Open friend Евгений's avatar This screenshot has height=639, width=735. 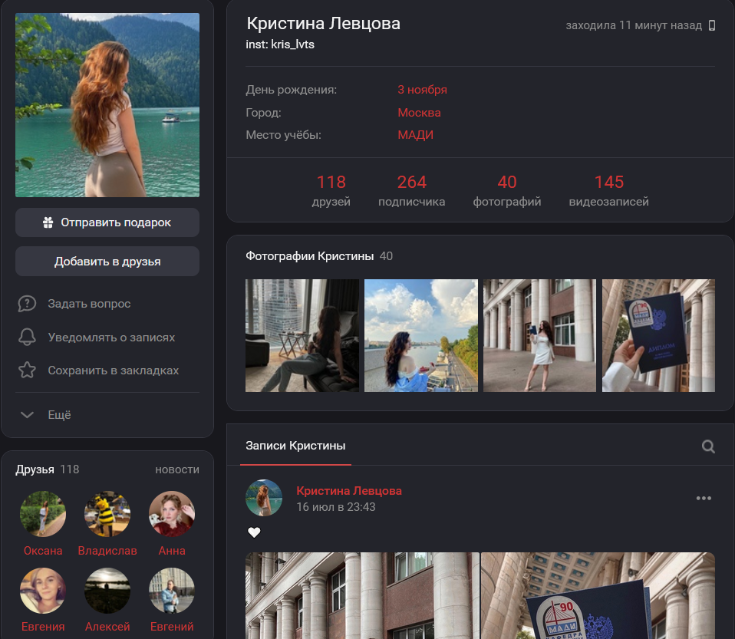pos(172,591)
